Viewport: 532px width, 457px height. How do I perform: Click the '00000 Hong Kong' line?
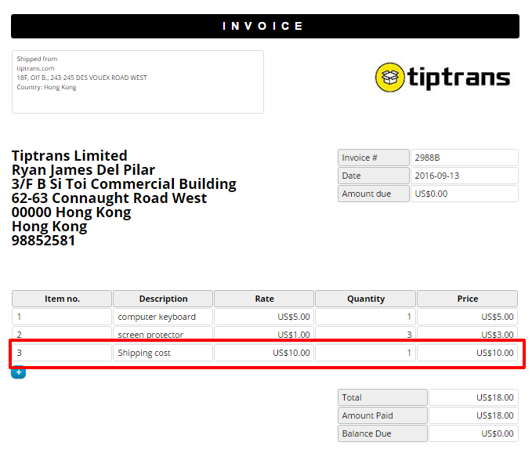tap(71, 212)
